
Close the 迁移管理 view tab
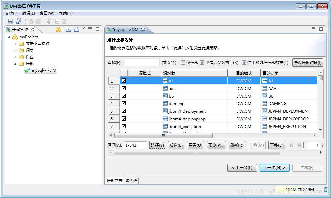(x=32, y=29)
